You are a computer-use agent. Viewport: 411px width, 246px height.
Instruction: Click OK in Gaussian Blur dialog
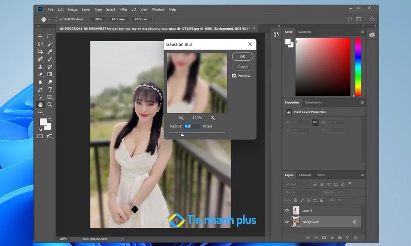point(242,57)
